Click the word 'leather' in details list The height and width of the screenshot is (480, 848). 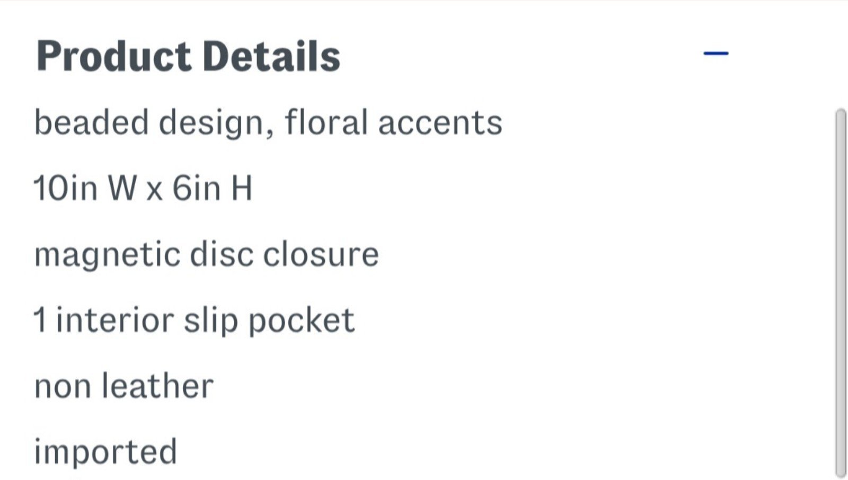point(157,386)
